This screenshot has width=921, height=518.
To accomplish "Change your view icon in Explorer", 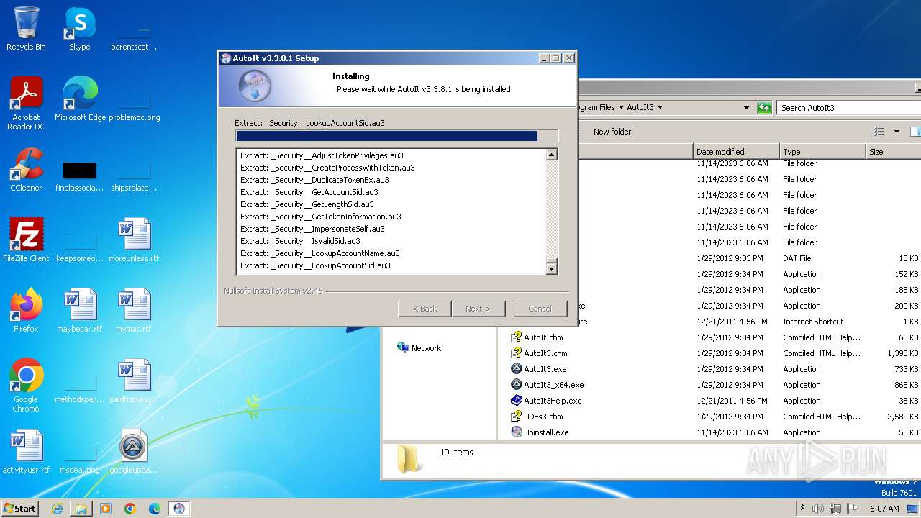I will [879, 132].
